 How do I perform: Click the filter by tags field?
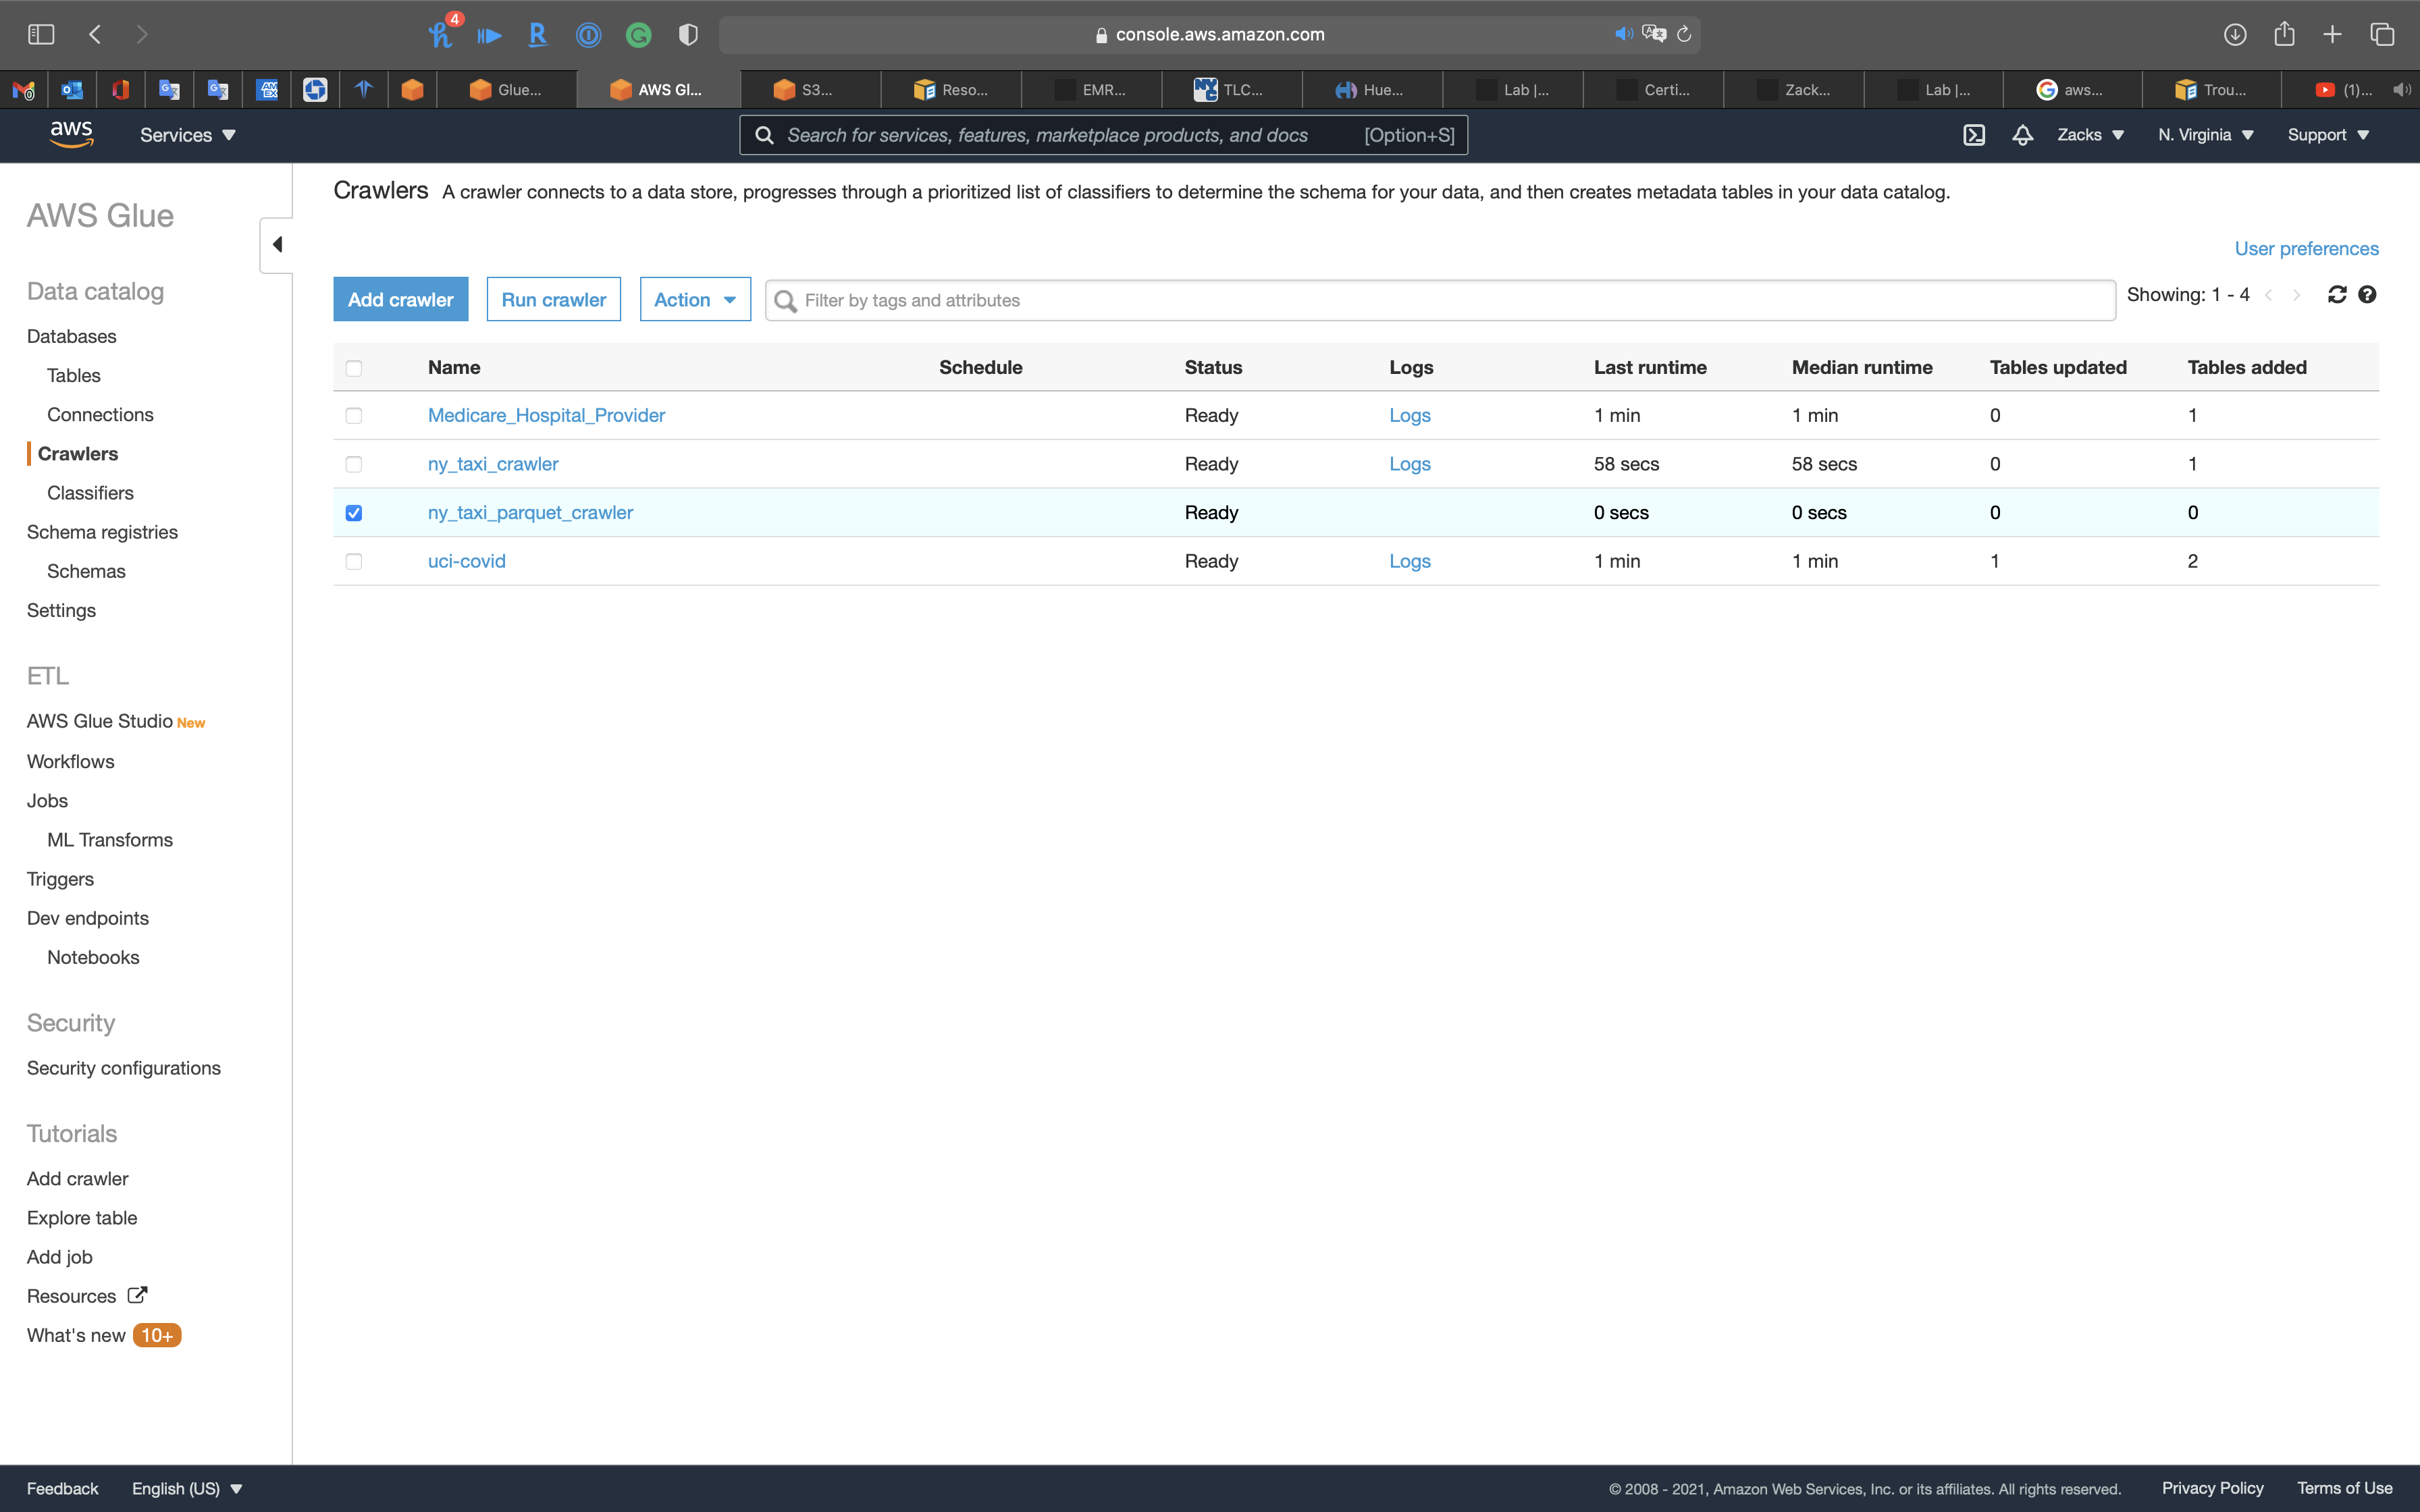1440,301
